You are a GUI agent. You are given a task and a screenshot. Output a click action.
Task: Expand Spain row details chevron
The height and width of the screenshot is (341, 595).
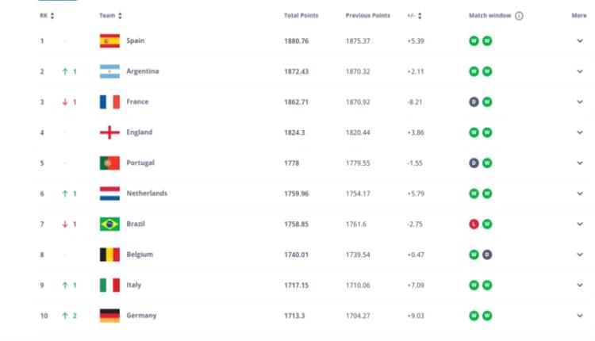coord(579,41)
